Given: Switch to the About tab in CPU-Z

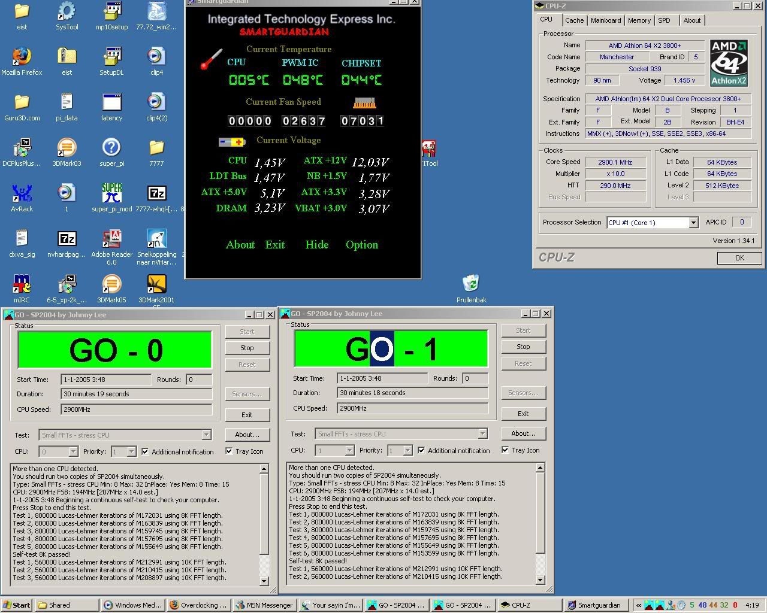Looking at the screenshot, I should point(692,20).
